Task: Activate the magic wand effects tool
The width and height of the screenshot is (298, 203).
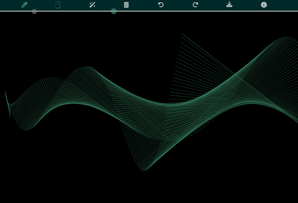Action: 92,5
